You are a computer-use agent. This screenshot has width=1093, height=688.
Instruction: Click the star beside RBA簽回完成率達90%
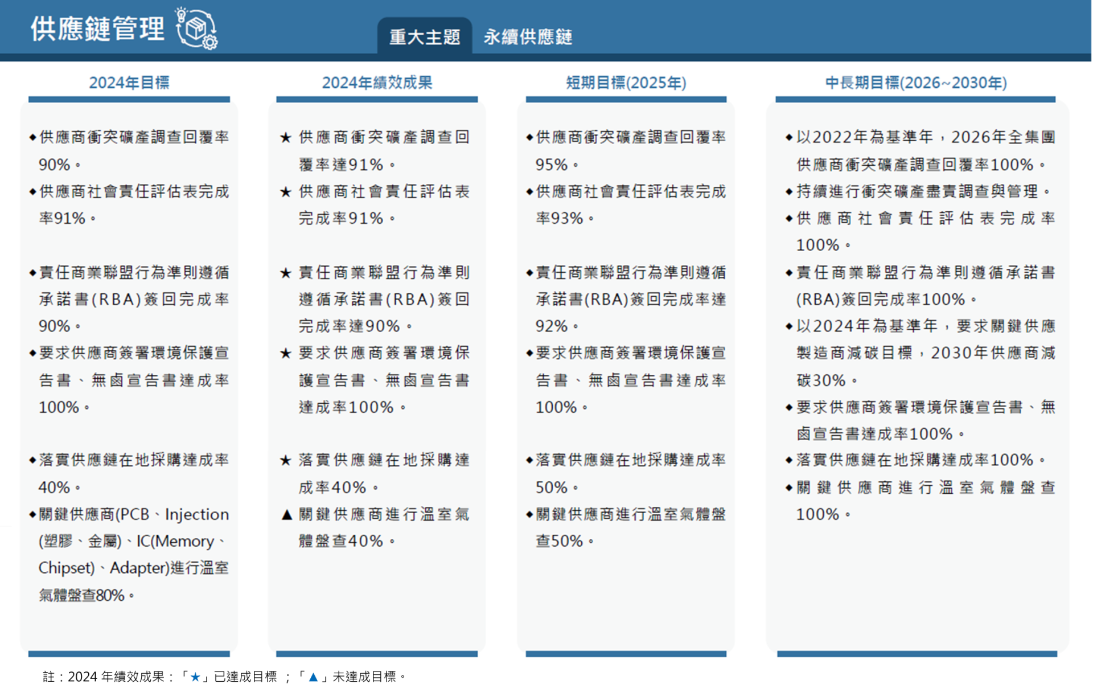coord(286,273)
